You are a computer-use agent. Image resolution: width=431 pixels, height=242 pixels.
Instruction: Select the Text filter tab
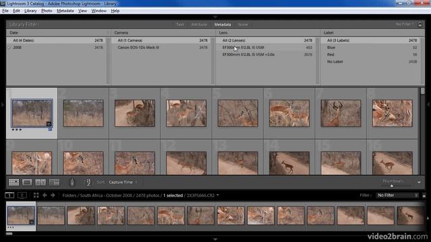pyautogui.click(x=180, y=24)
